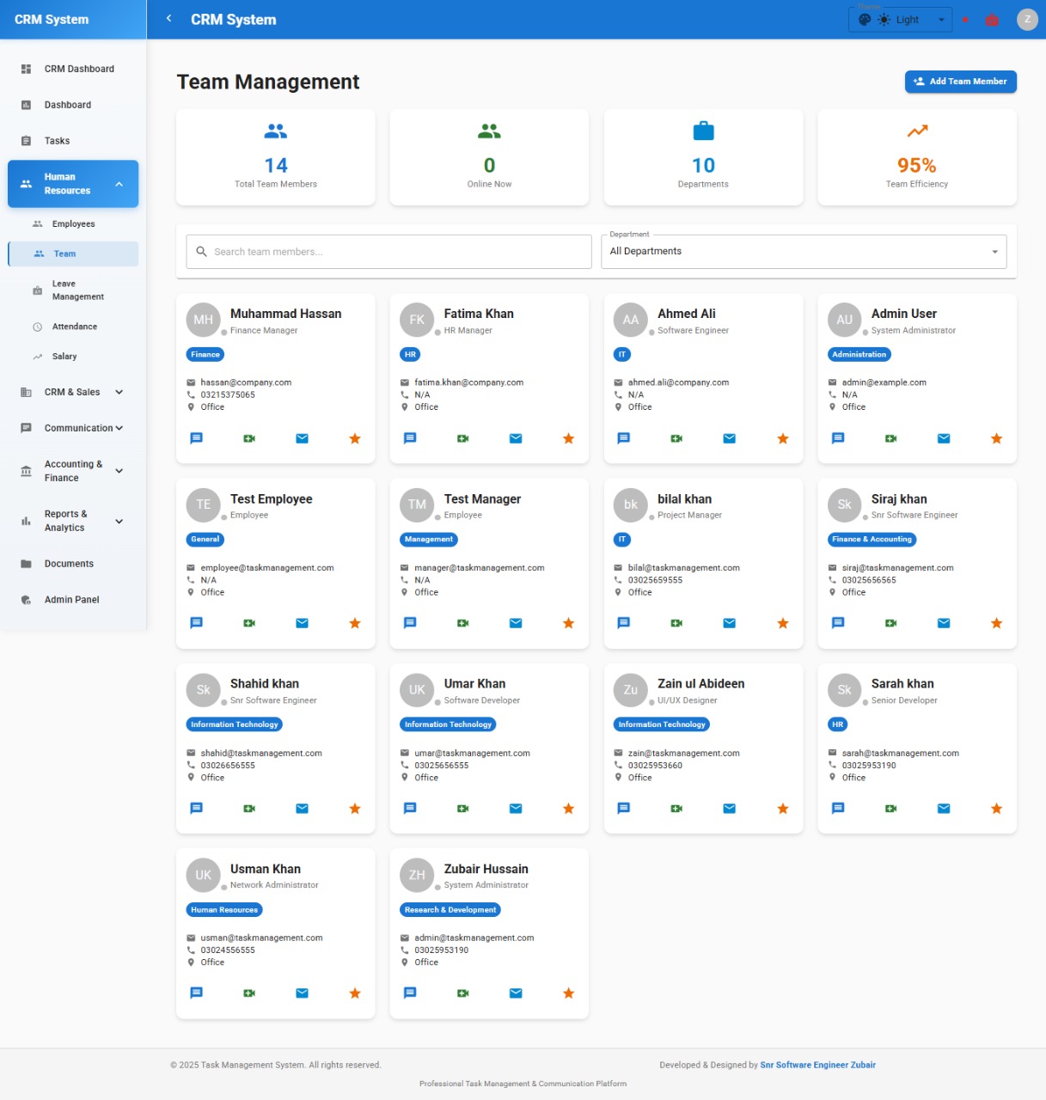Click Team Efficiency 95% stat card

coord(917,157)
